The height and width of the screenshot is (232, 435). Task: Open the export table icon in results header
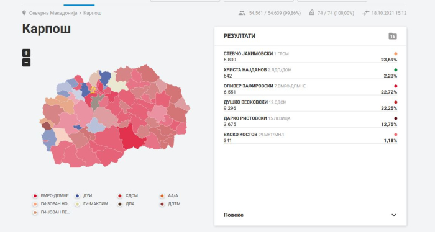393,36
